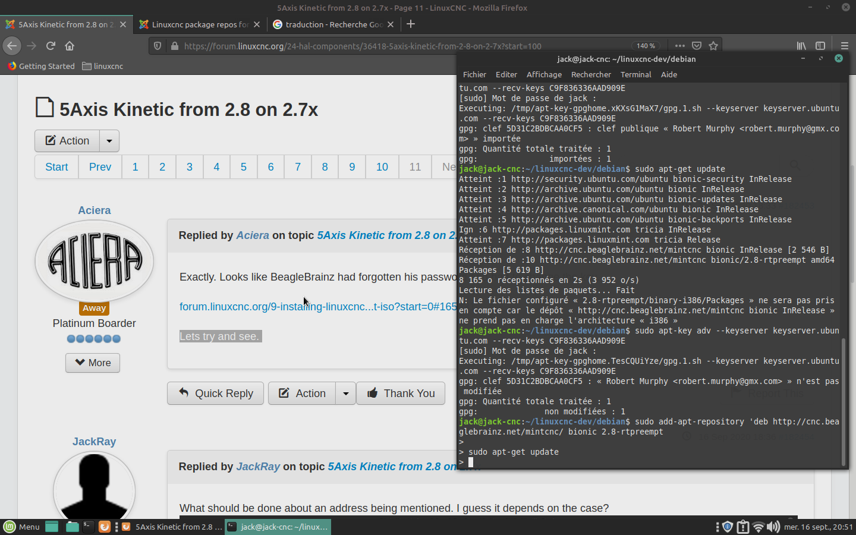Launch Firefox from the taskbar launcher

click(104, 527)
